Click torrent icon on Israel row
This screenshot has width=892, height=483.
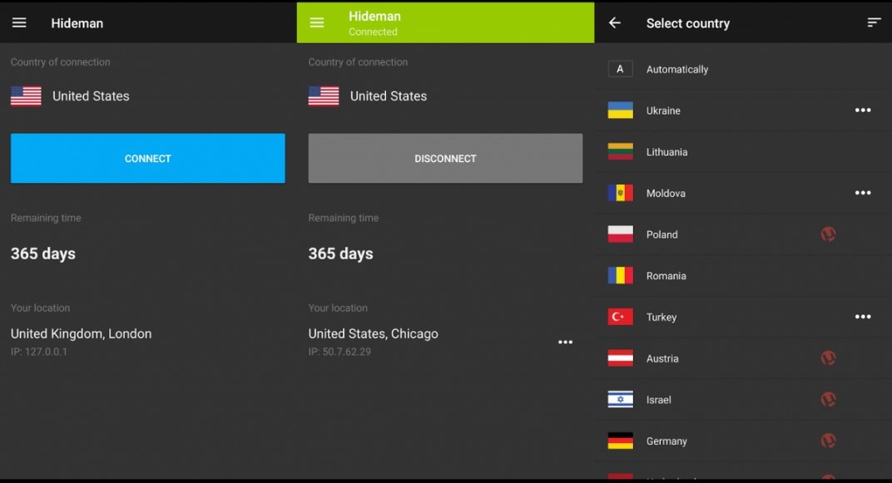(x=828, y=400)
